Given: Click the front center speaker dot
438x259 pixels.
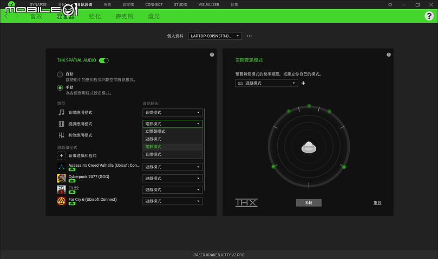Looking at the screenshot, I should click(309, 106).
